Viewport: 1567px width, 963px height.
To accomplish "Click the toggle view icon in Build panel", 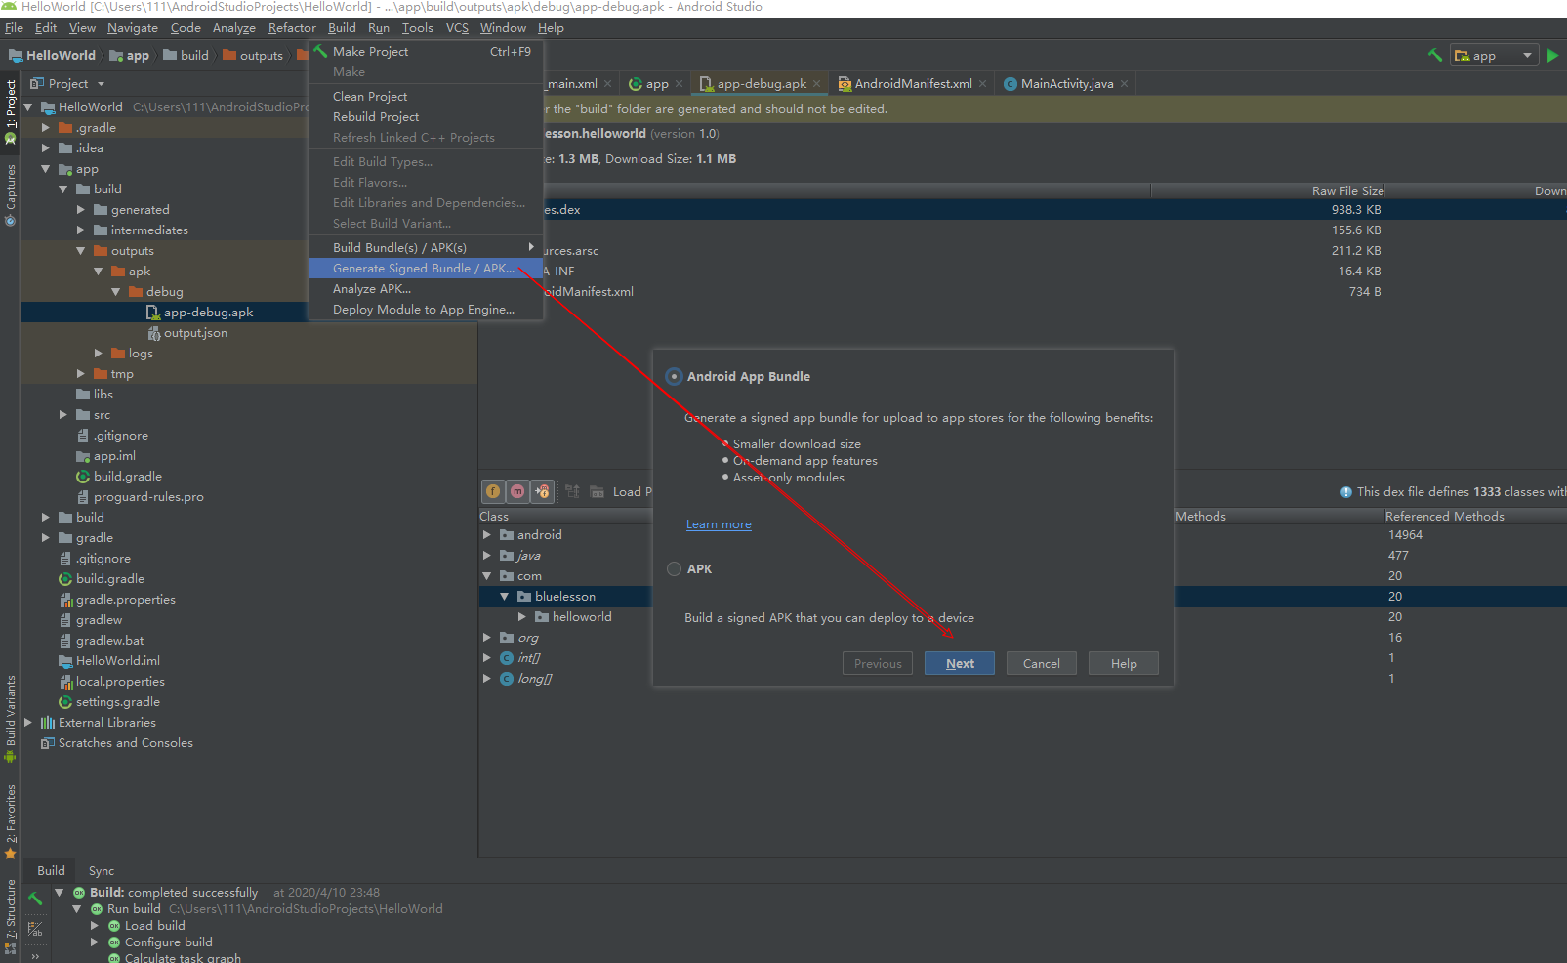I will (35, 930).
